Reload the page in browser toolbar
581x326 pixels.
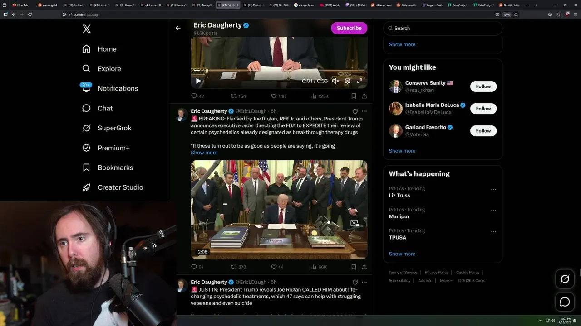(30, 14)
